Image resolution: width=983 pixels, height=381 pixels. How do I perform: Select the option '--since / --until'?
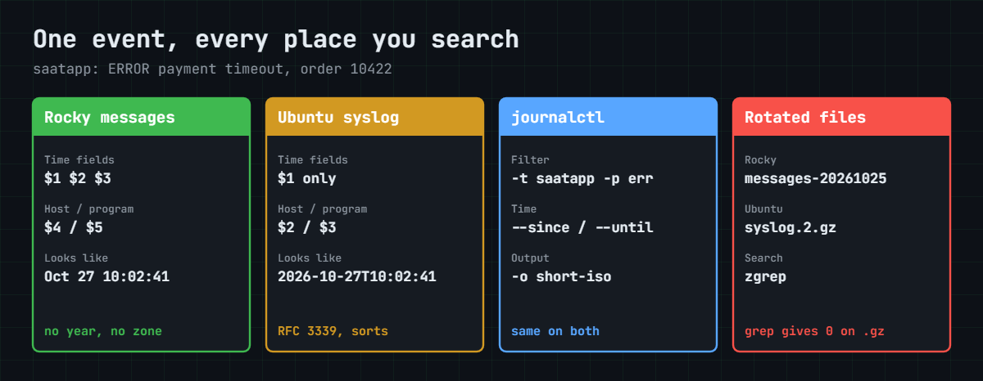point(582,227)
